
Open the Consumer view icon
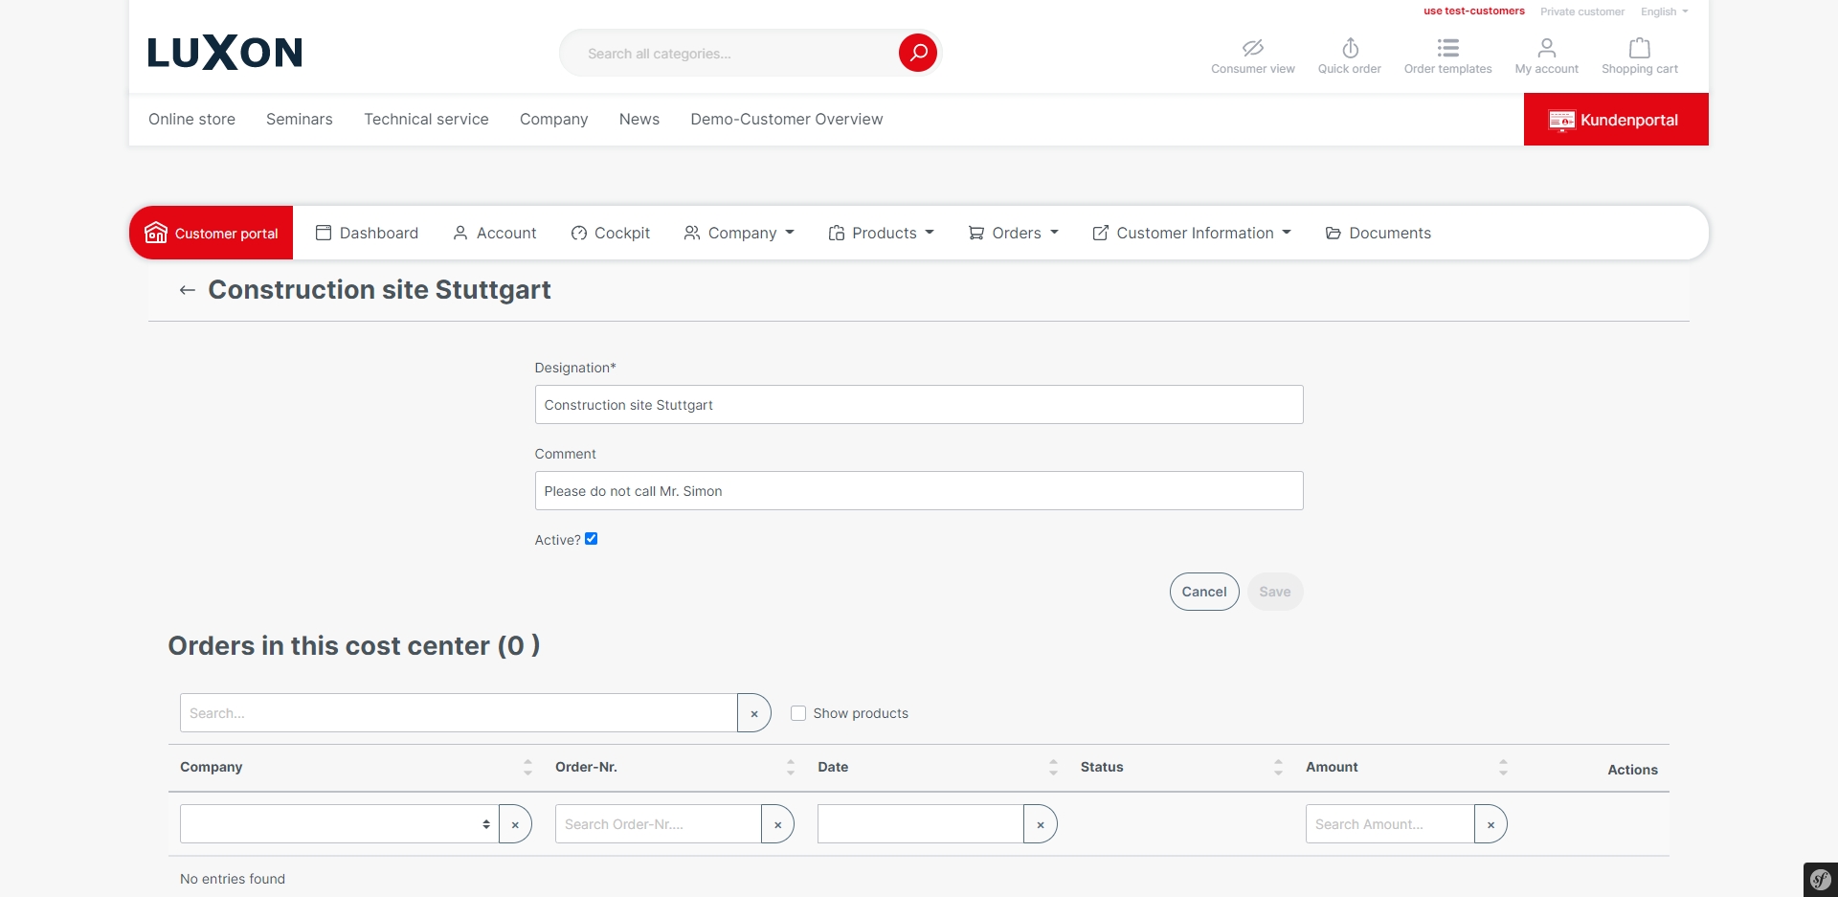tap(1252, 48)
